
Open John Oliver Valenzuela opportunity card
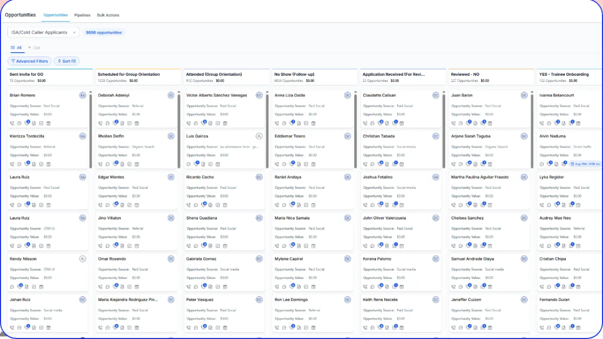pyautogui.click(x=401, y=231)
